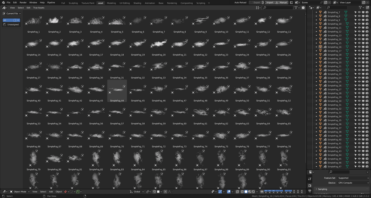Click the asset mark icon of SimpleFog_10

pyautogui.click(x=325, y=24)
